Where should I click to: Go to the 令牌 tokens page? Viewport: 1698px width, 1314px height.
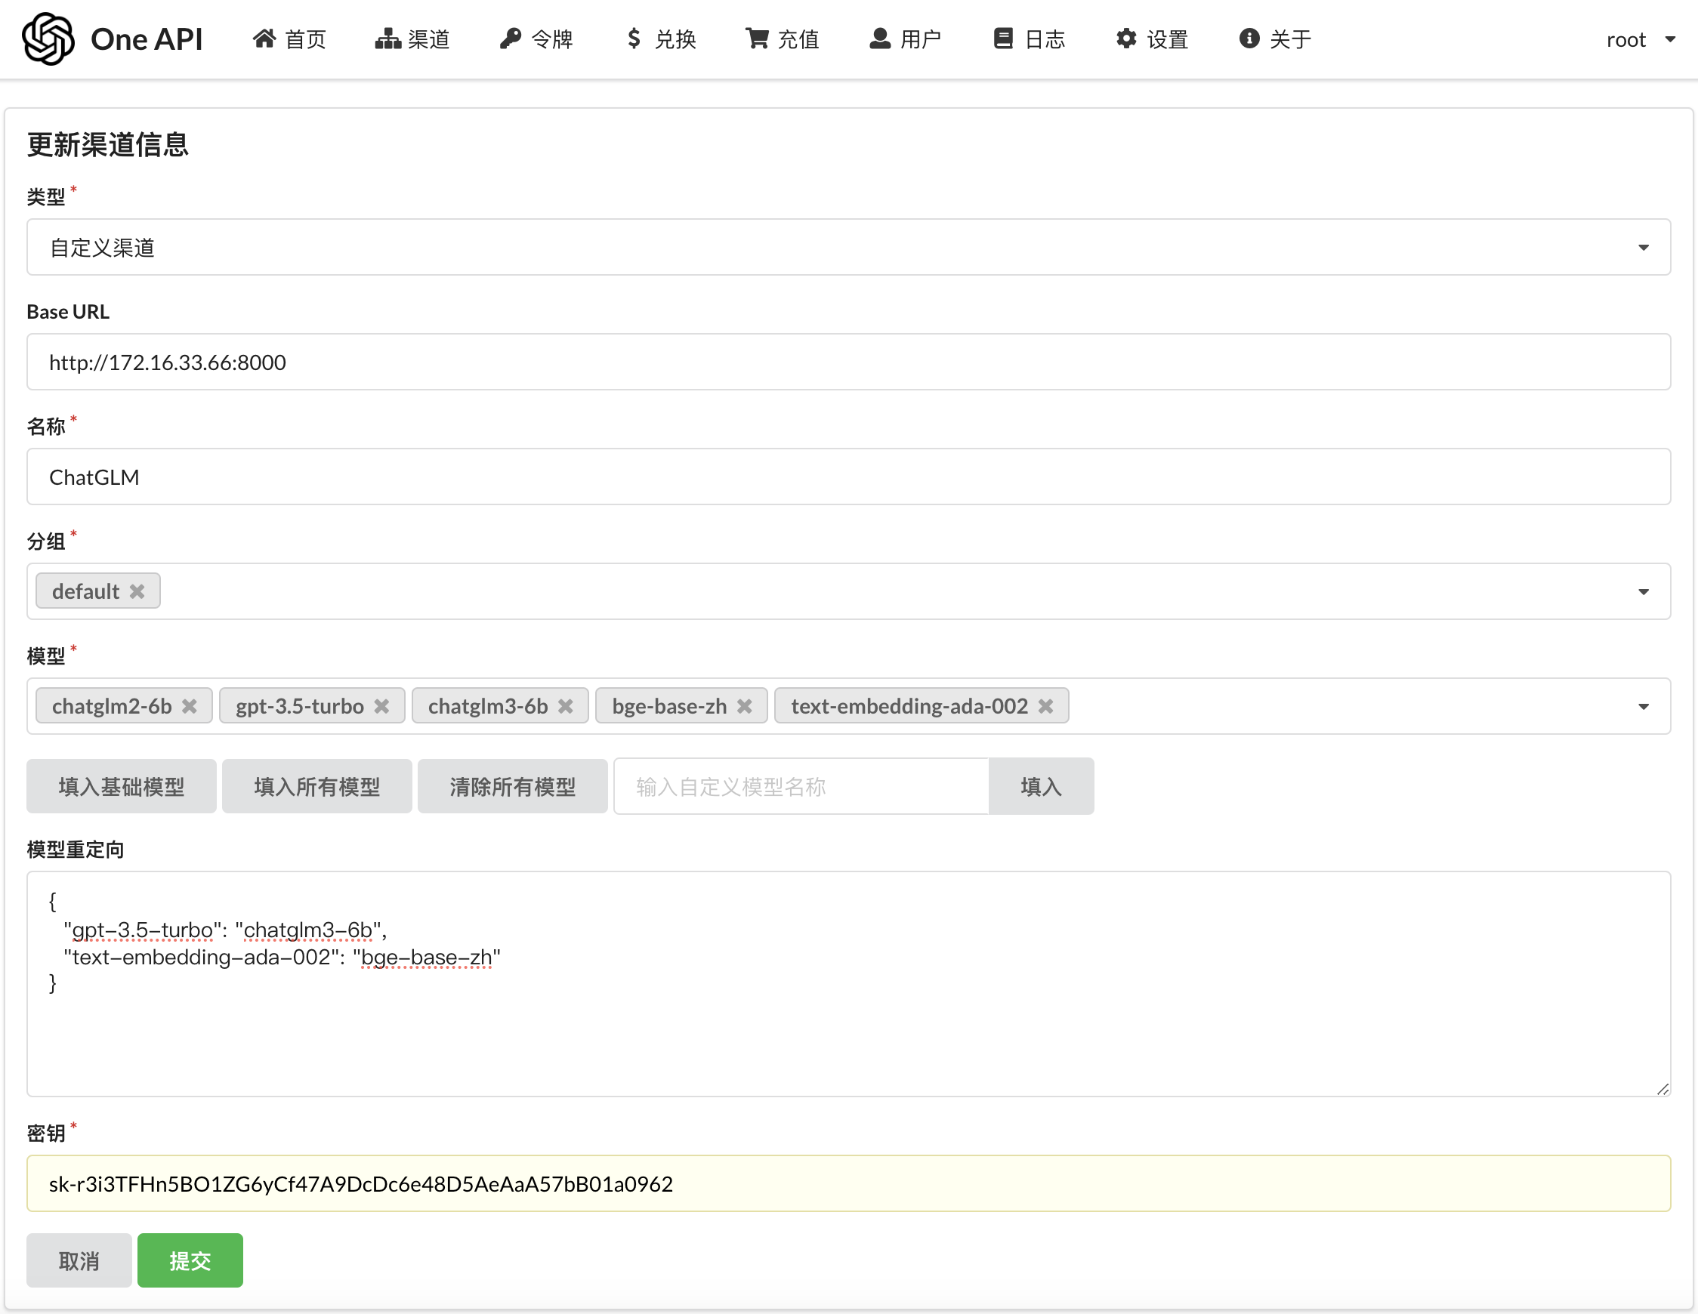pyautogui.click(x=536, y=39)
